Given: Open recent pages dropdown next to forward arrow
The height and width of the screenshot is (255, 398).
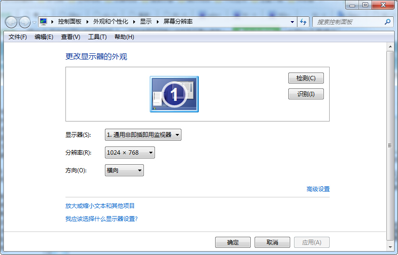Looking at the screenshot, I should point(34,22).
